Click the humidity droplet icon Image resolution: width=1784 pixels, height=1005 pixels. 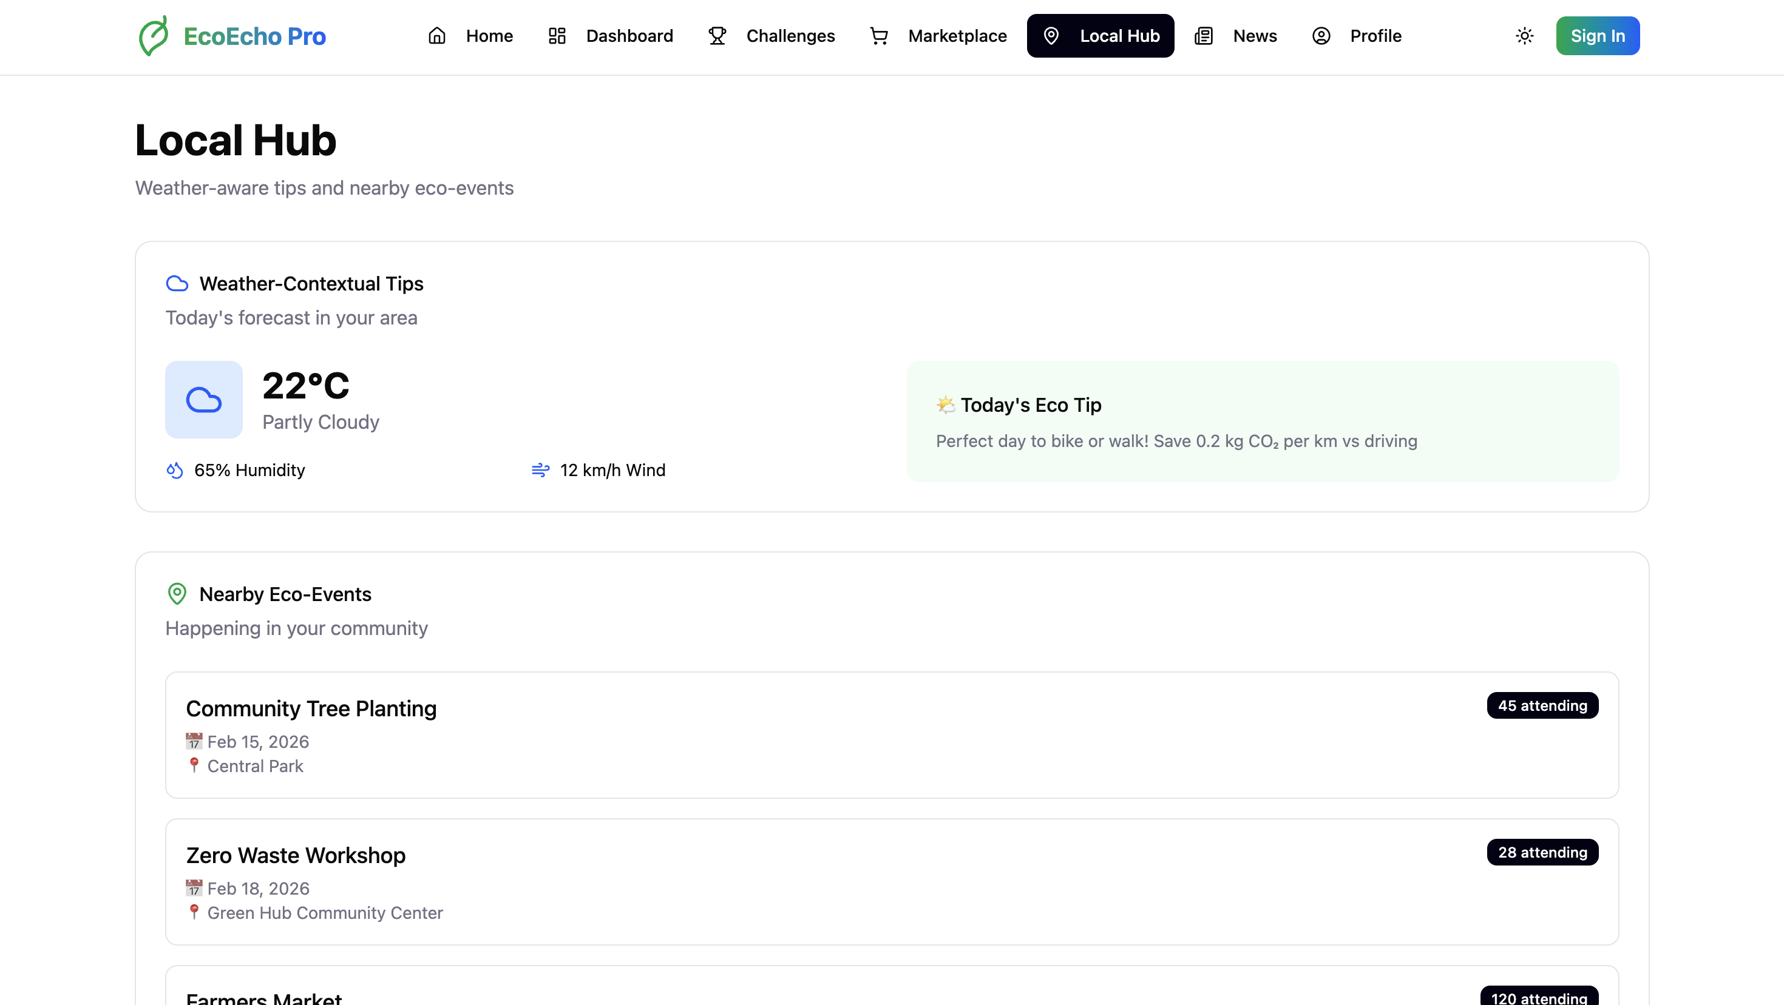tap(175, 471)
